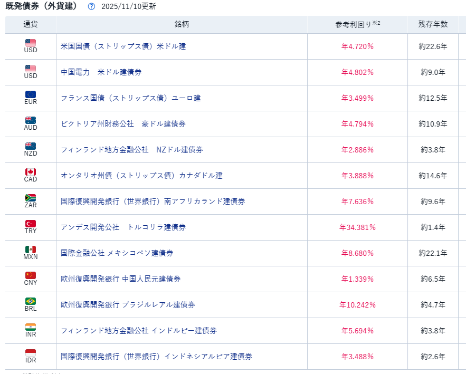Open 国際金融公社 メキシコペソ建債券 link
The height and width of the screenshot is (374, 466).
[117, 253]
